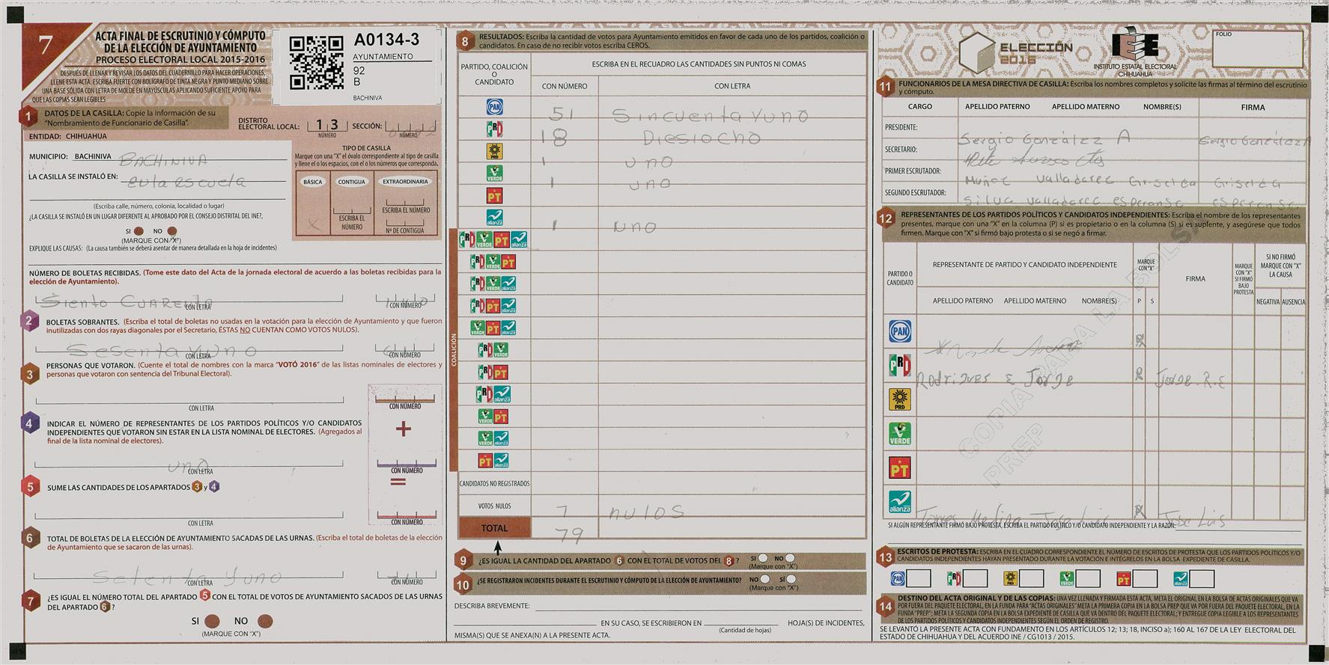The width and height of the screenshot is (1329, 665).
Task: Mark the CONTIGUA oval under Tipo de Casilla
Action: pos(351,182)
